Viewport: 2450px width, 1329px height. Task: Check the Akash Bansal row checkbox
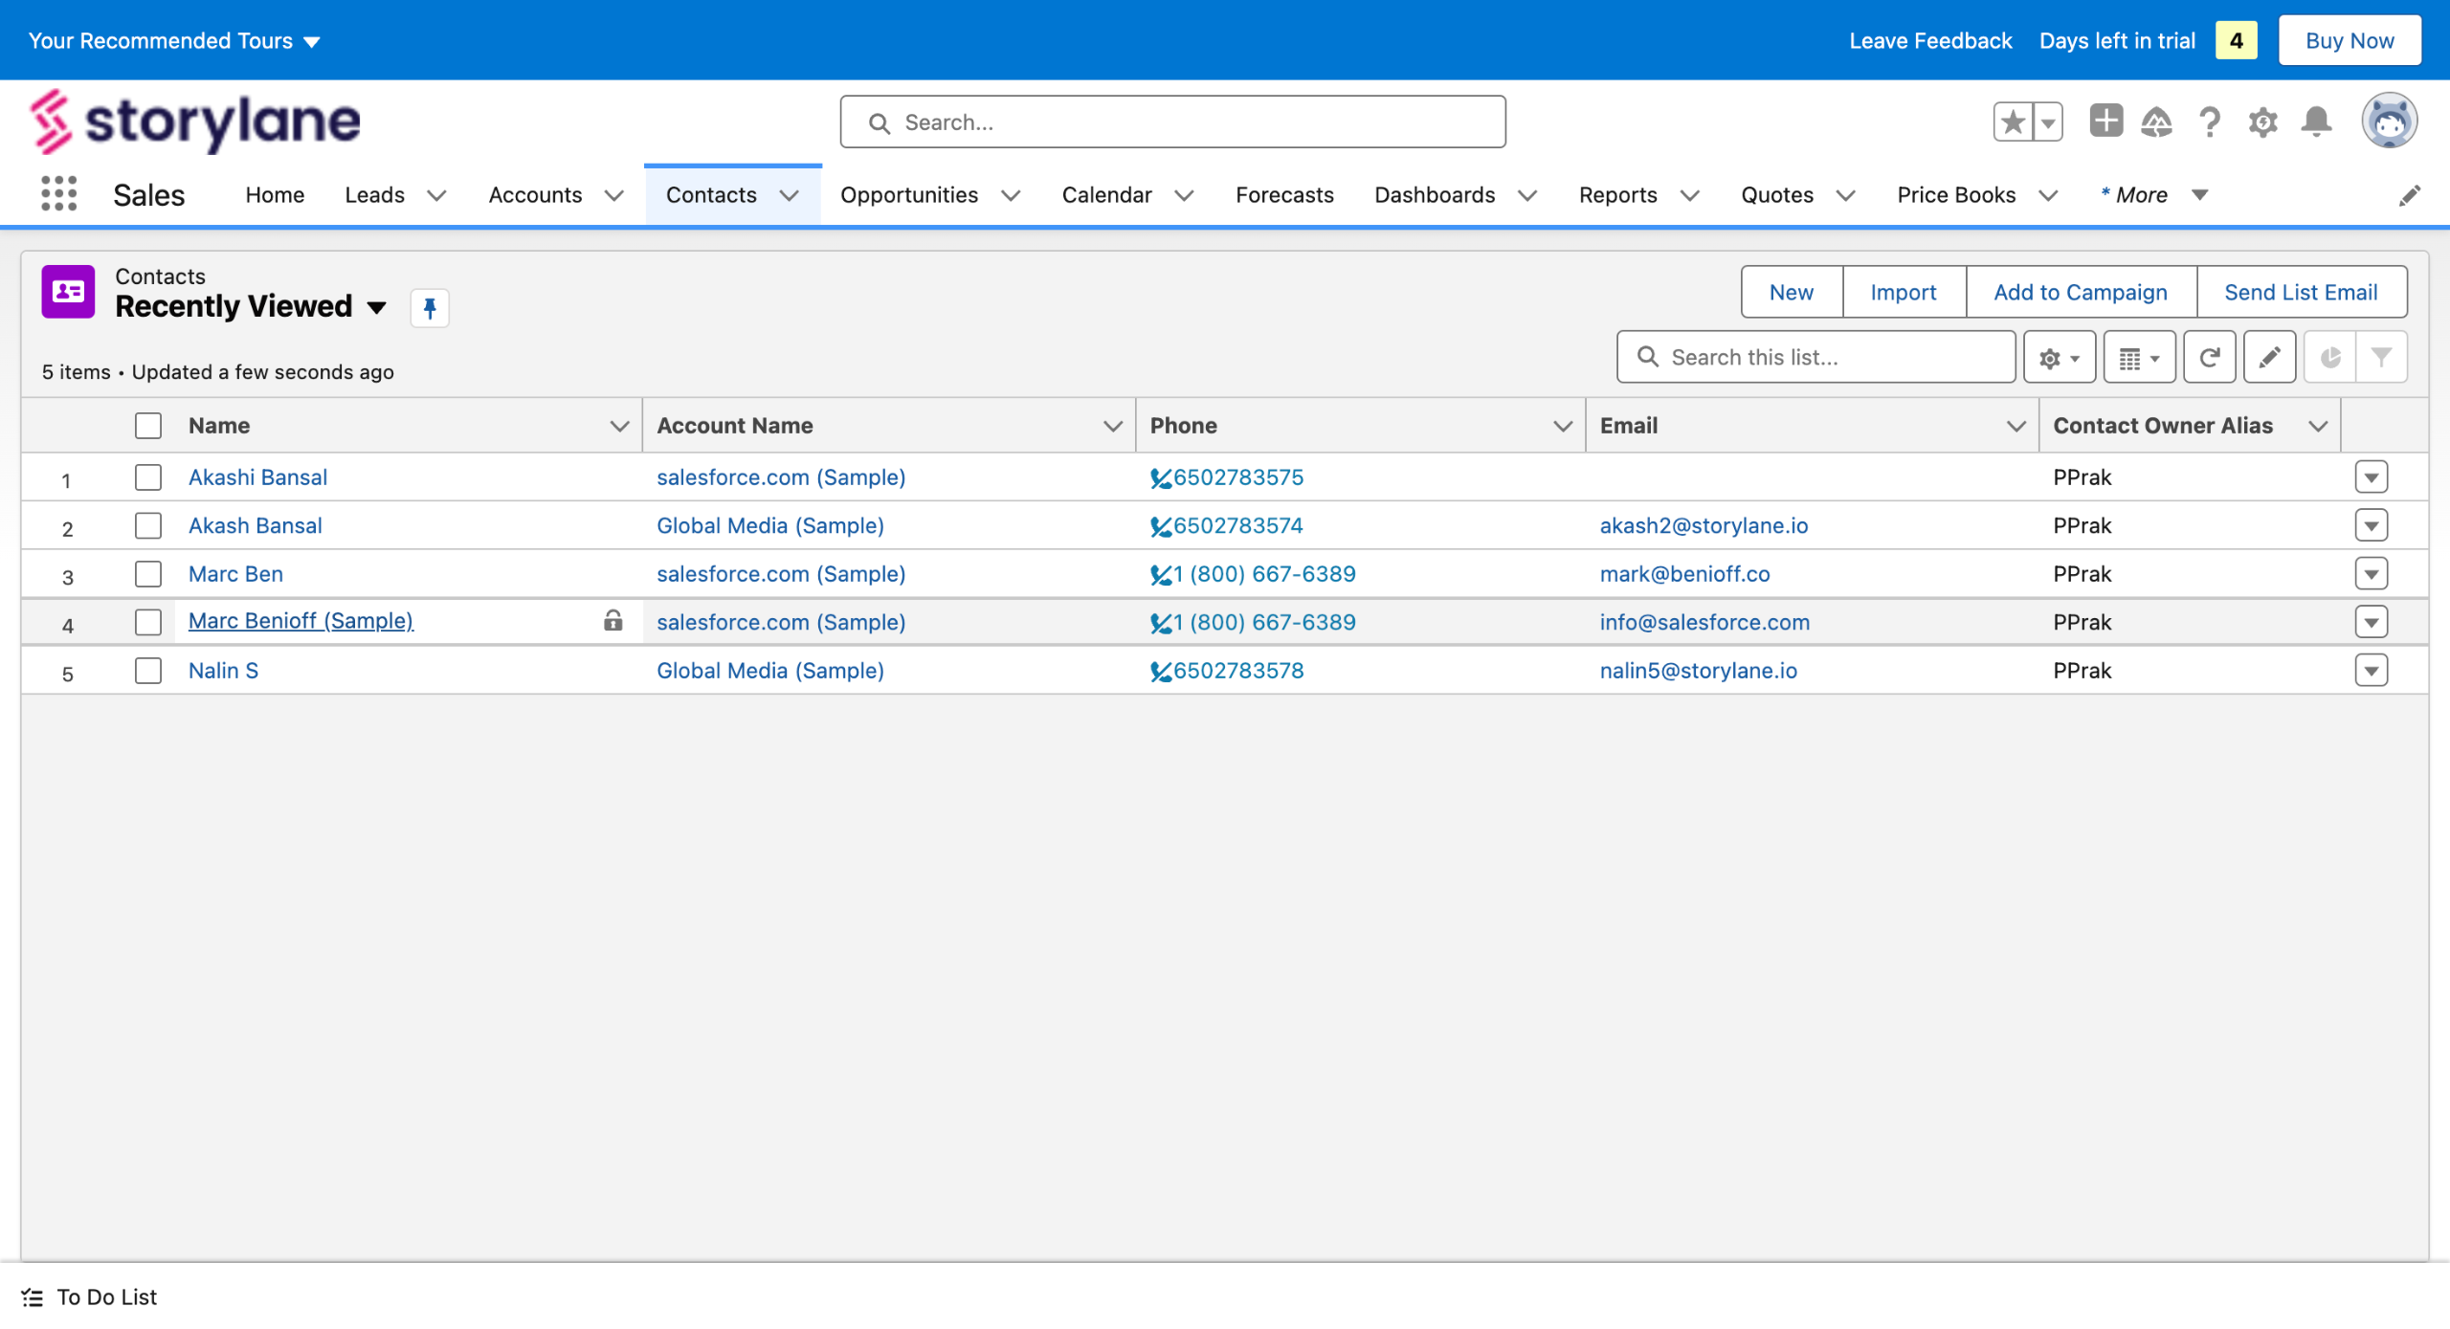[x=148, y=525]
